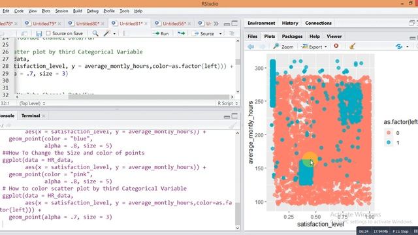The width and height of the screenshot is (418, 235).
Task: Open the Edit menu
Action: coord(6,11)
